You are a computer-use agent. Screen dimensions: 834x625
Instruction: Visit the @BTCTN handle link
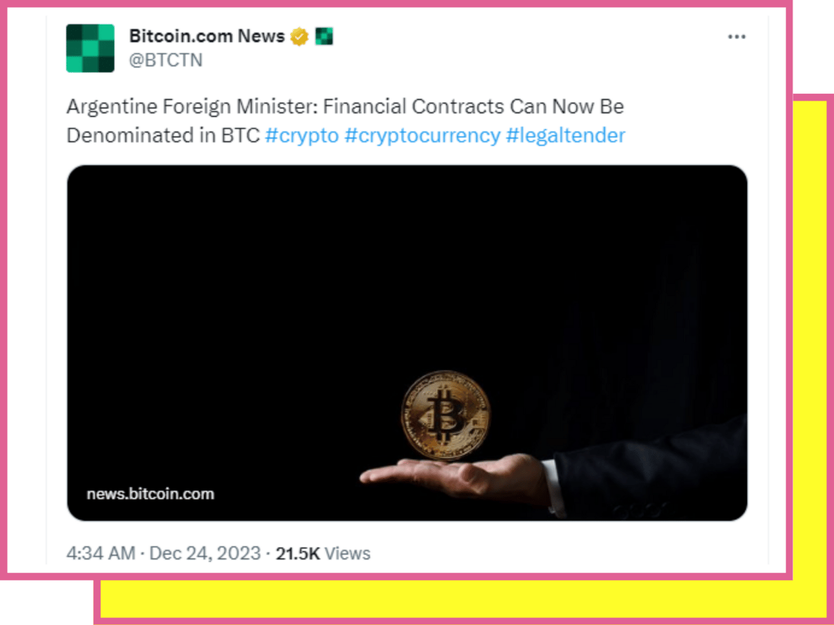point(166,60)
